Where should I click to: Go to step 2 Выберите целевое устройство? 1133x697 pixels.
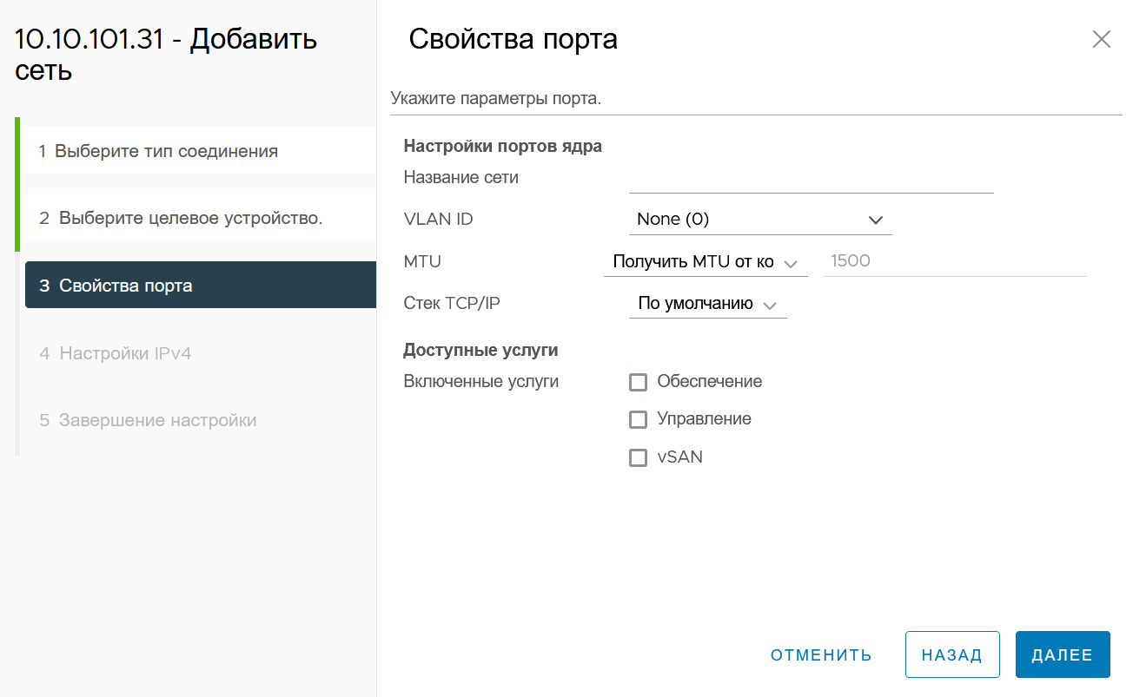pyautogui.click(x=201, y=218)
